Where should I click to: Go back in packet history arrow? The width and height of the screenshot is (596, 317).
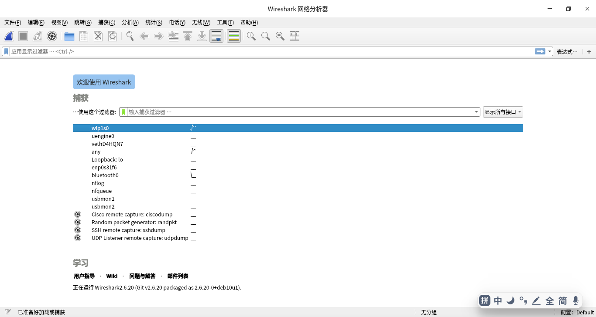[144, 36]
